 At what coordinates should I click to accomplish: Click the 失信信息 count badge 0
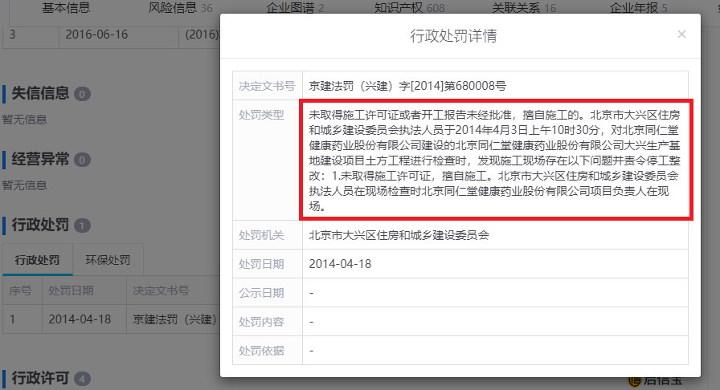[82, 94]
